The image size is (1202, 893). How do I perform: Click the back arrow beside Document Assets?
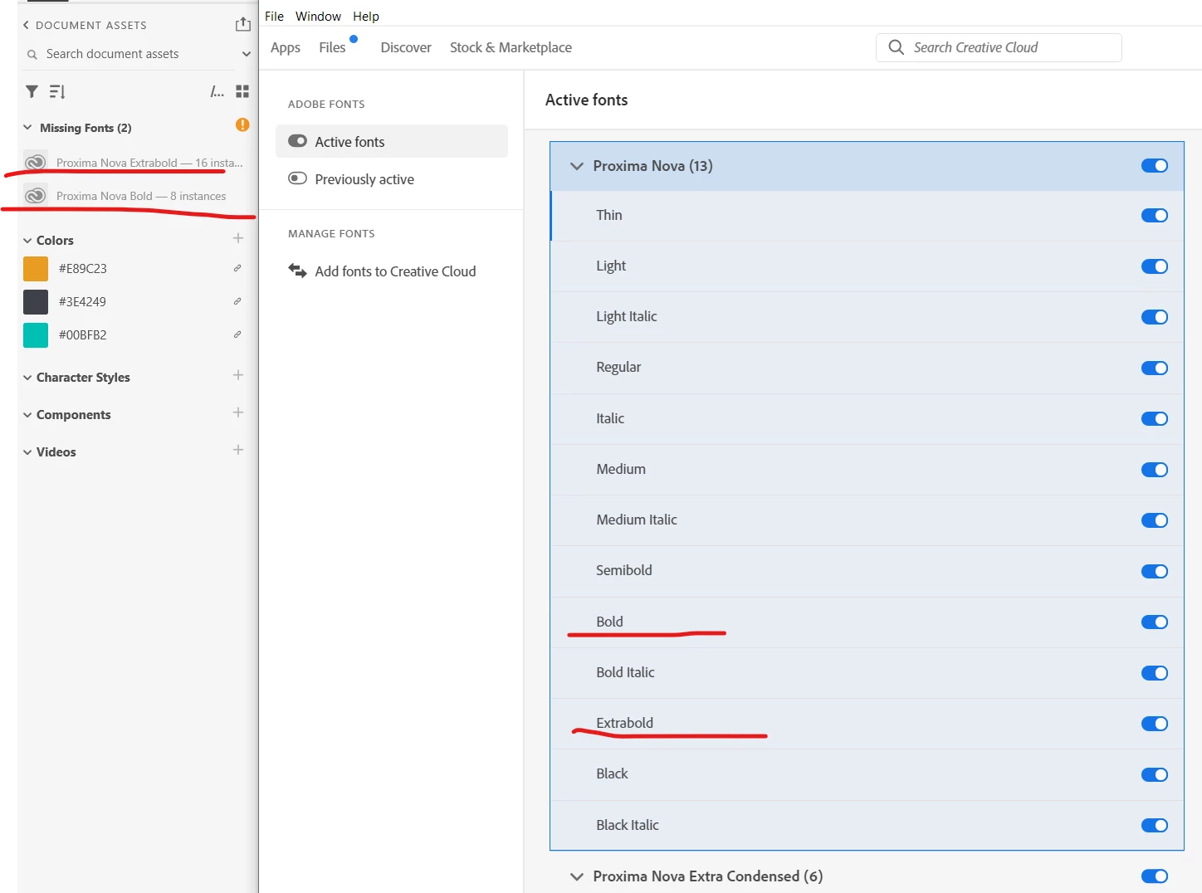pyautogui.click(x=26, y=25)
